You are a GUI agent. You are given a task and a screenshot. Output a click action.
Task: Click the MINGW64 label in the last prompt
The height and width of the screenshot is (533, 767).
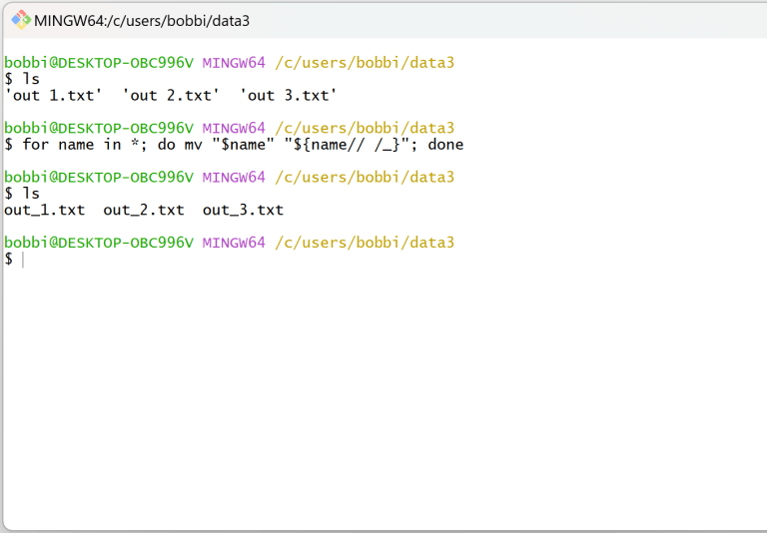click(234, 243)
